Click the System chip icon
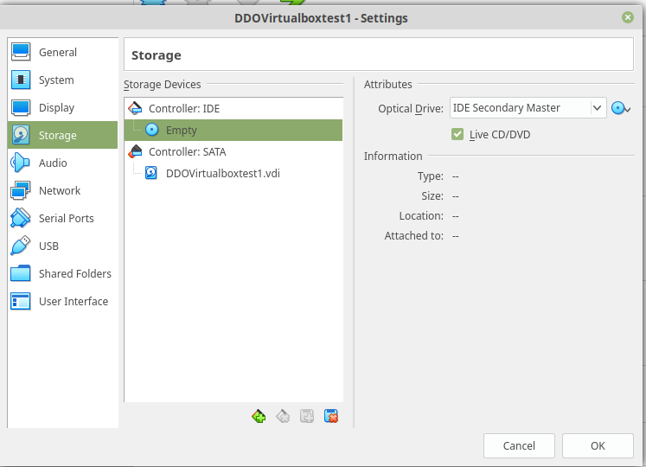 pyautogui.click(x=21, y=80)
